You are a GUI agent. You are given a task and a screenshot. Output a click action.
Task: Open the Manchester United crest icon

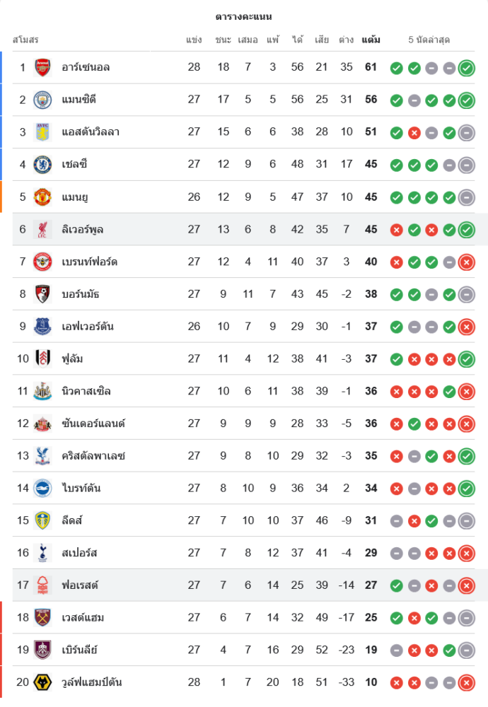click(43, 197)
